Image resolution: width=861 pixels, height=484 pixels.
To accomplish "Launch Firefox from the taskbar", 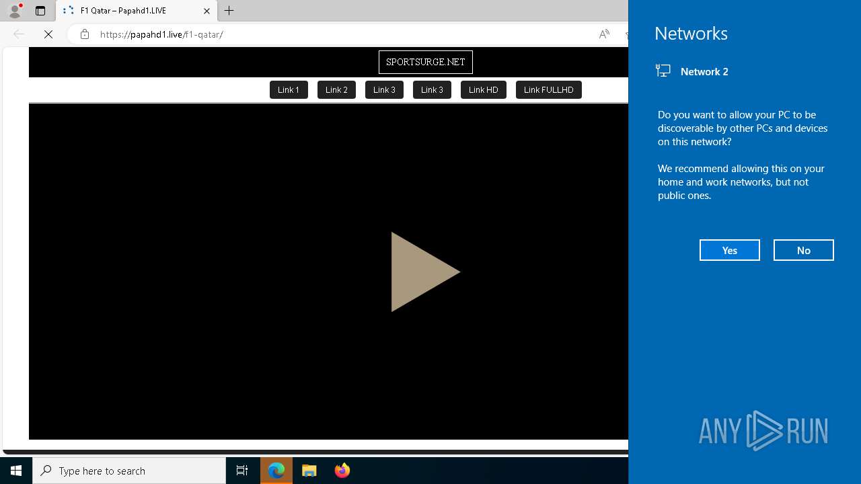I will pyautogui.click(x=342, y=471).
